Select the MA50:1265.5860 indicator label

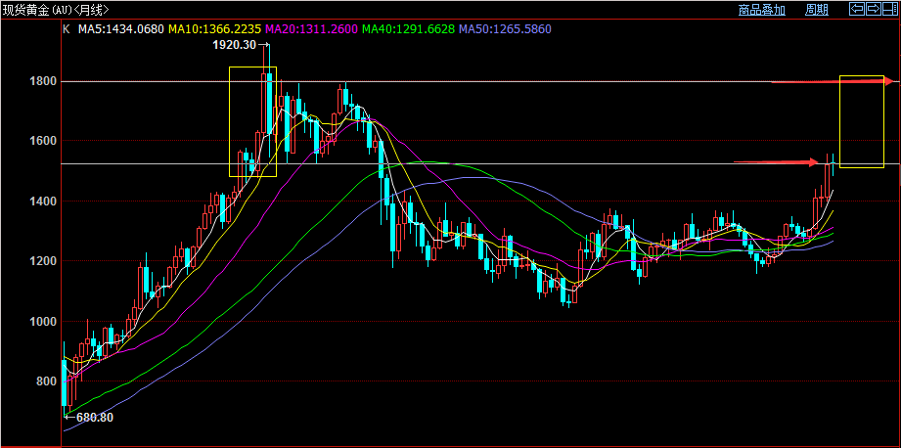[506, 28]
